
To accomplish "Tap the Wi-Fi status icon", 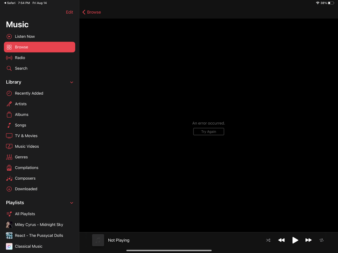I will coord(317,3).
